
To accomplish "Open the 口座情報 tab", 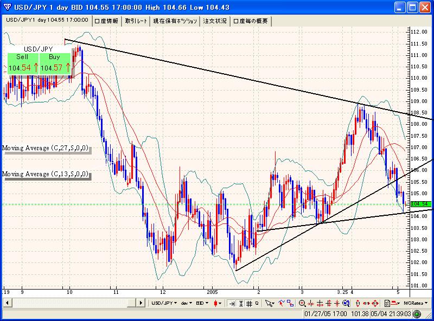I will click(x=106, y=21).
